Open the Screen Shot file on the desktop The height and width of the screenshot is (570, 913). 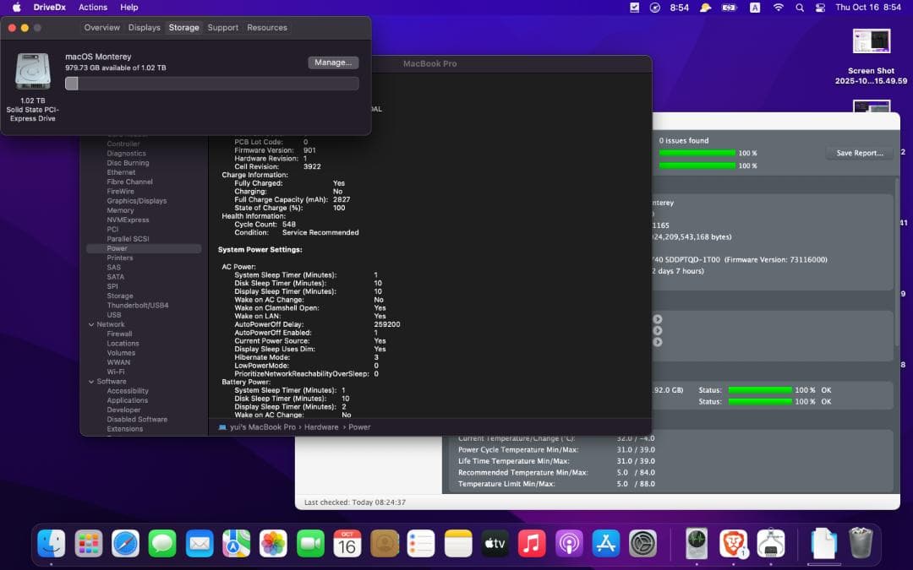pyautogui.click(x=871, y=41)
